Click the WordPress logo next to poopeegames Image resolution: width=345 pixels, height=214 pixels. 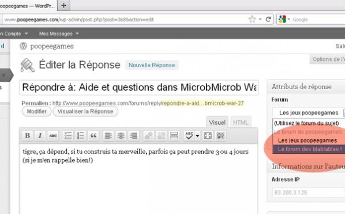click(x=23, y=46)
